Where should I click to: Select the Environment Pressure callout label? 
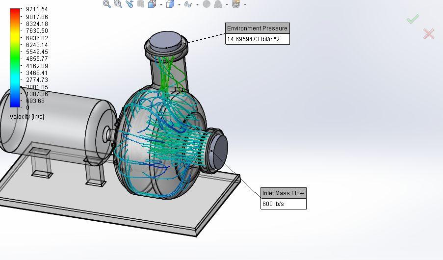pos(257,28)
